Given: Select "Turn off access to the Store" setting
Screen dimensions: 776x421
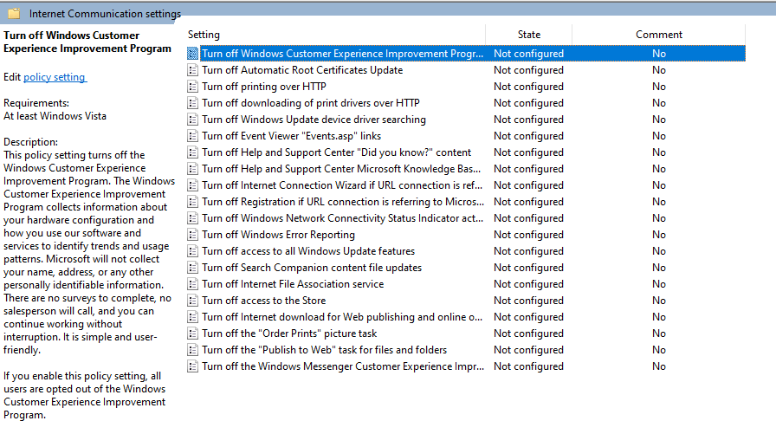Looking at the screenshot, I should pyautogui.click(x=264, y=301).
